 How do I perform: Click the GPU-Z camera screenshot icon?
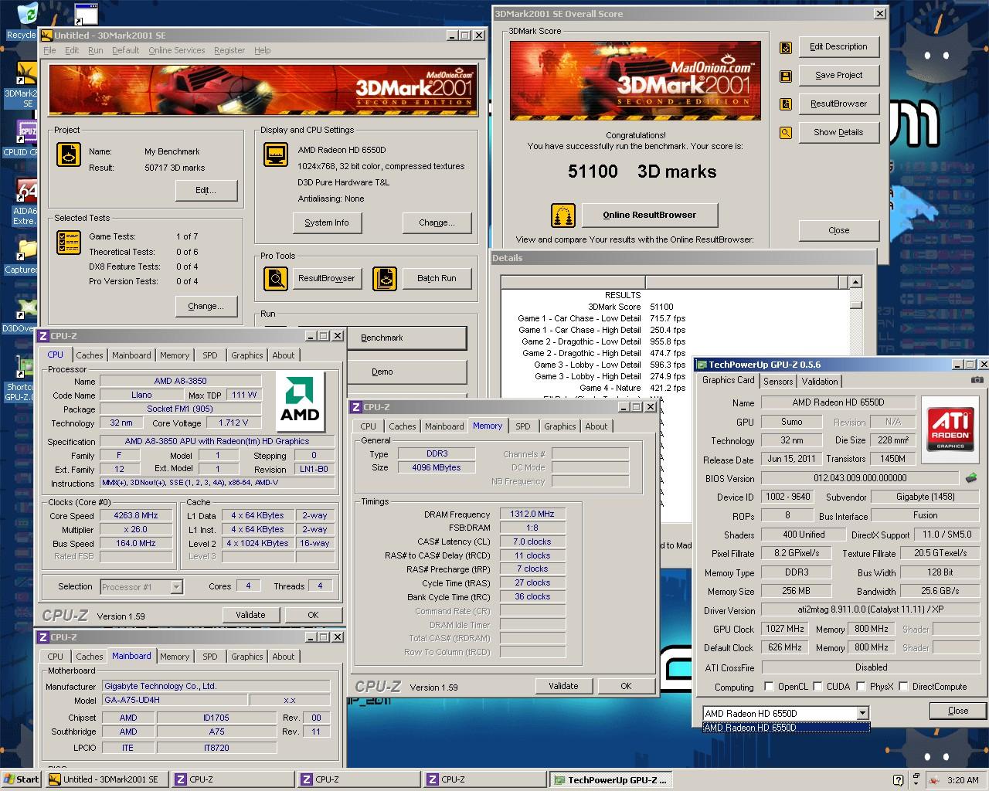977,380
